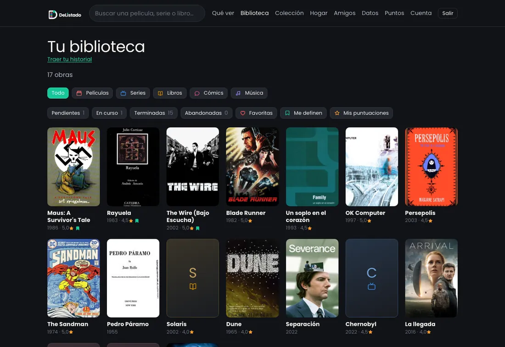Show works under Me definen
Image resolution: width=505 pixels, height=347 pixels.
(303, 113)
